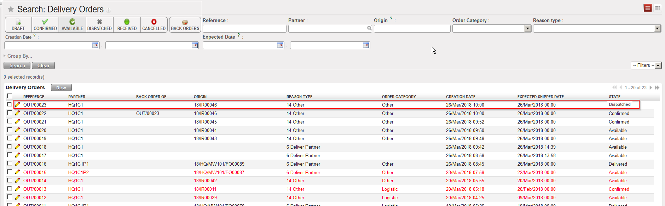Switch to list view icon
Viewport: 665px width, 206px height.
pyautogui.click(x=648, y=8)
